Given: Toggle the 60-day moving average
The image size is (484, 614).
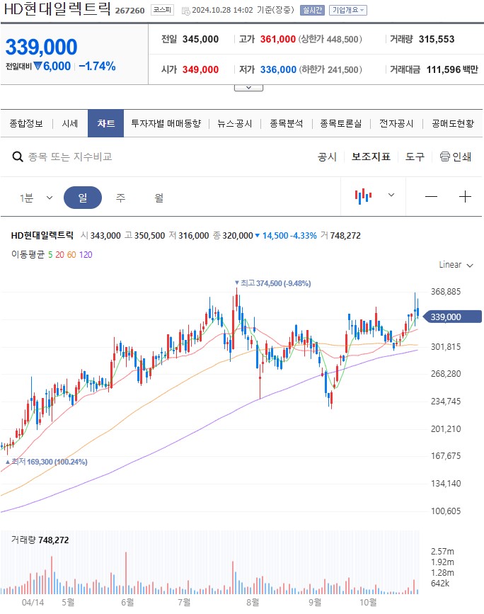Looking at the screenshot, I should point(71,255).
